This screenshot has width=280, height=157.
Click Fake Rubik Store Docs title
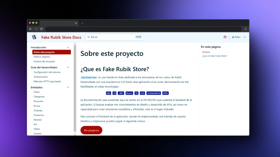click(61, 37)
